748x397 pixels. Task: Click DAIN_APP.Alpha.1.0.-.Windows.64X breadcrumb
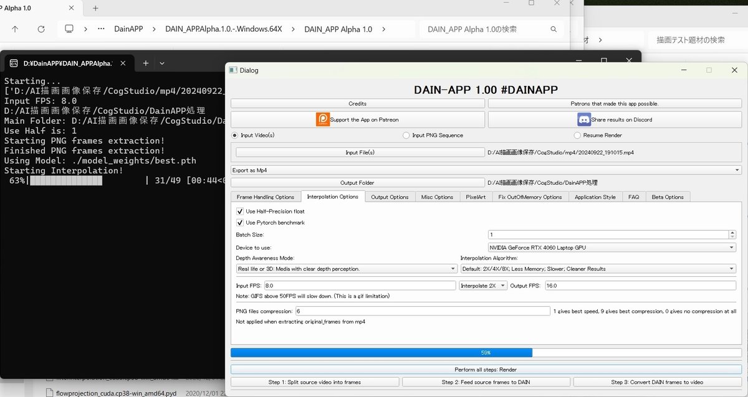[224, 29]
